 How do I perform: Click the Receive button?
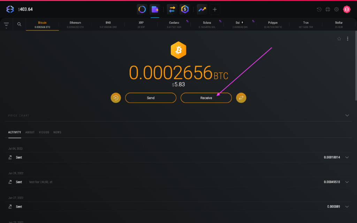pos(206,98)
